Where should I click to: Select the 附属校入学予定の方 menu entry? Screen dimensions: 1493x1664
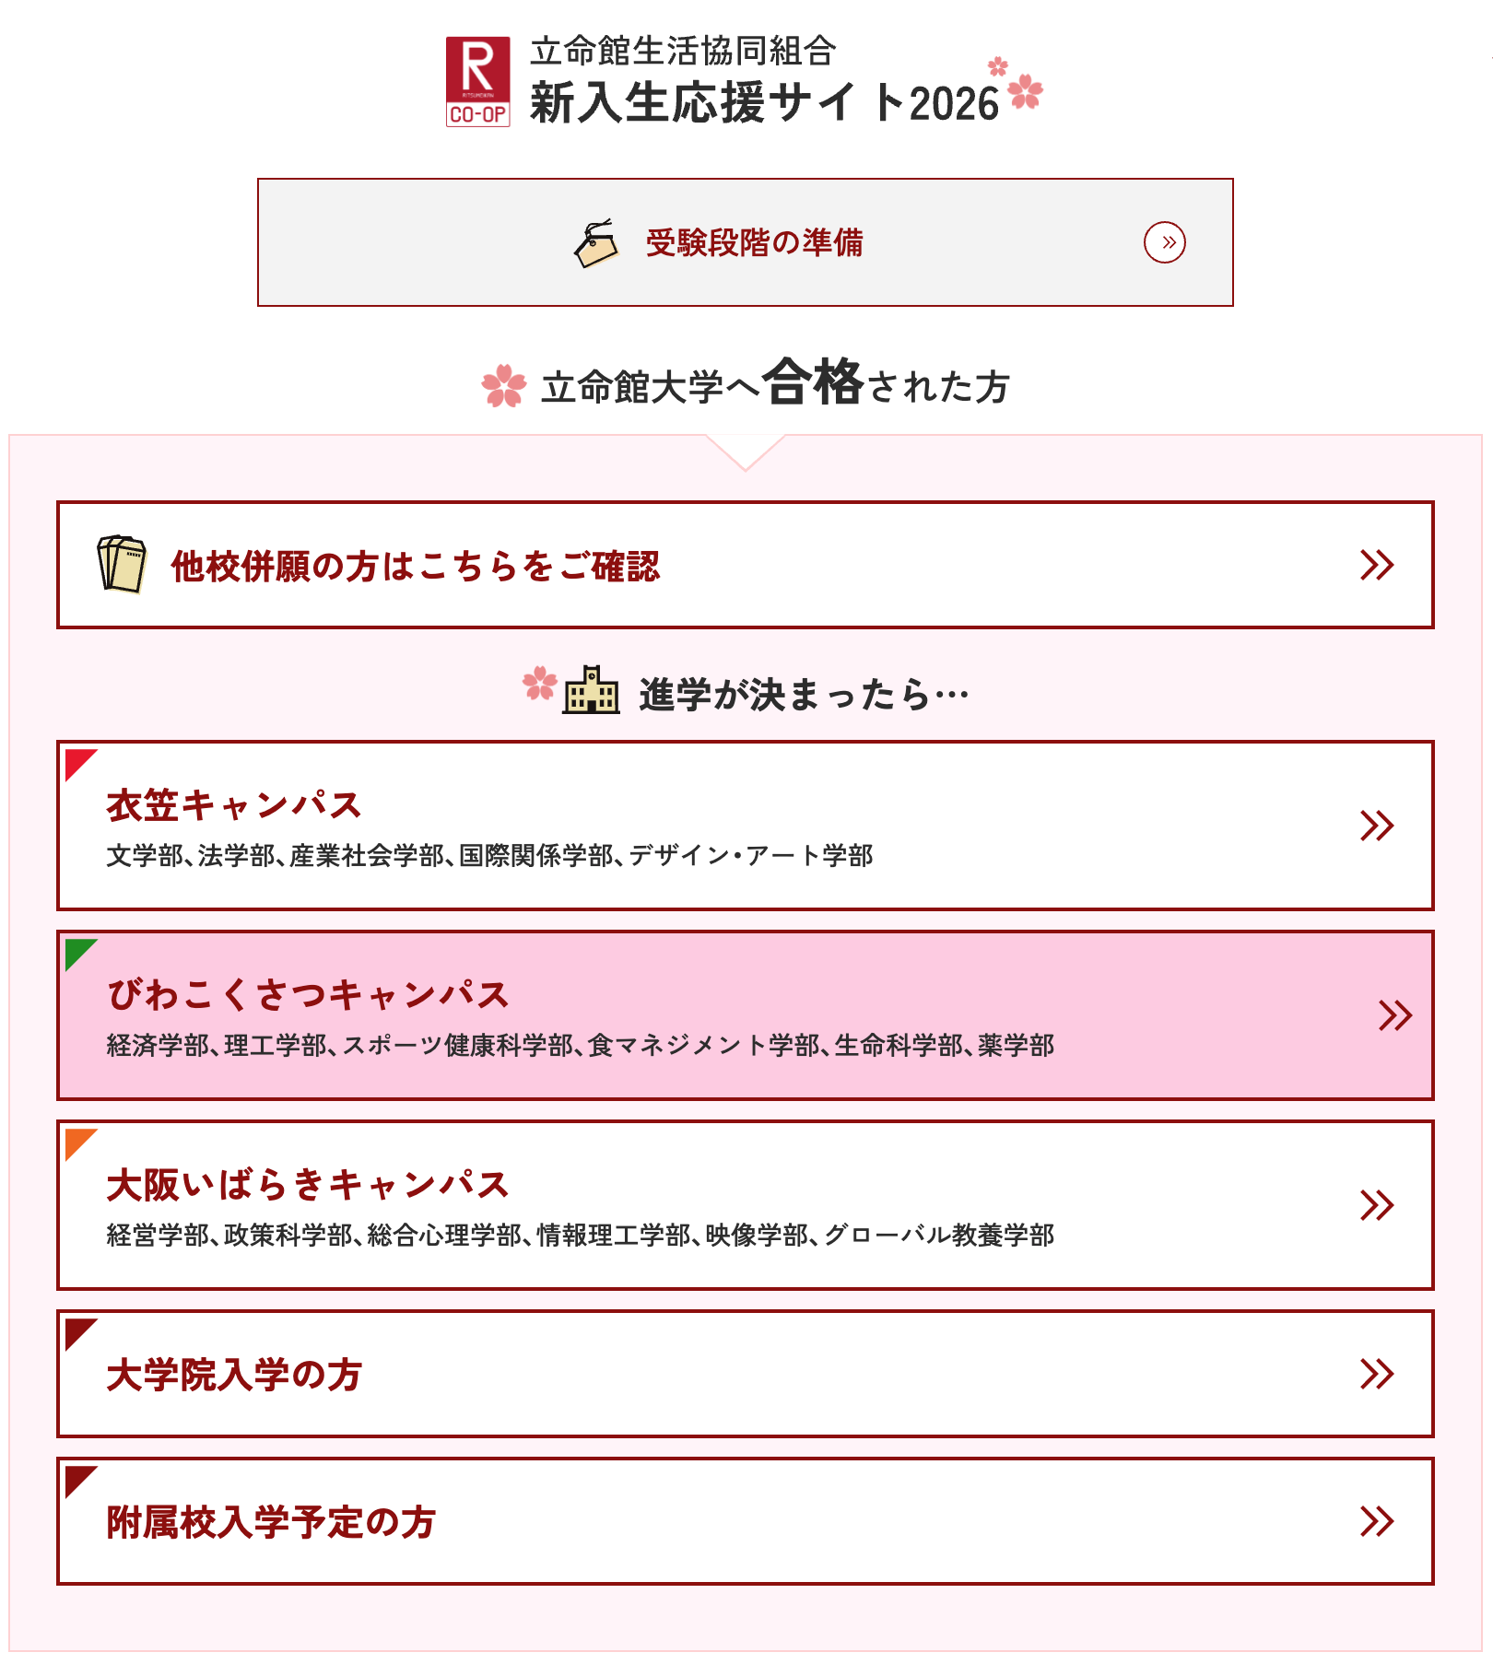[x=271, y=1522]
